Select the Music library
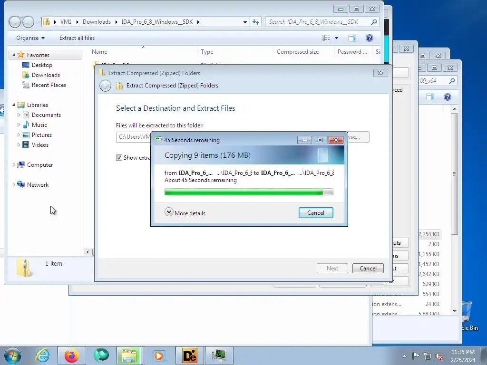Screen dimensions: 487x365 pos(39,125)
